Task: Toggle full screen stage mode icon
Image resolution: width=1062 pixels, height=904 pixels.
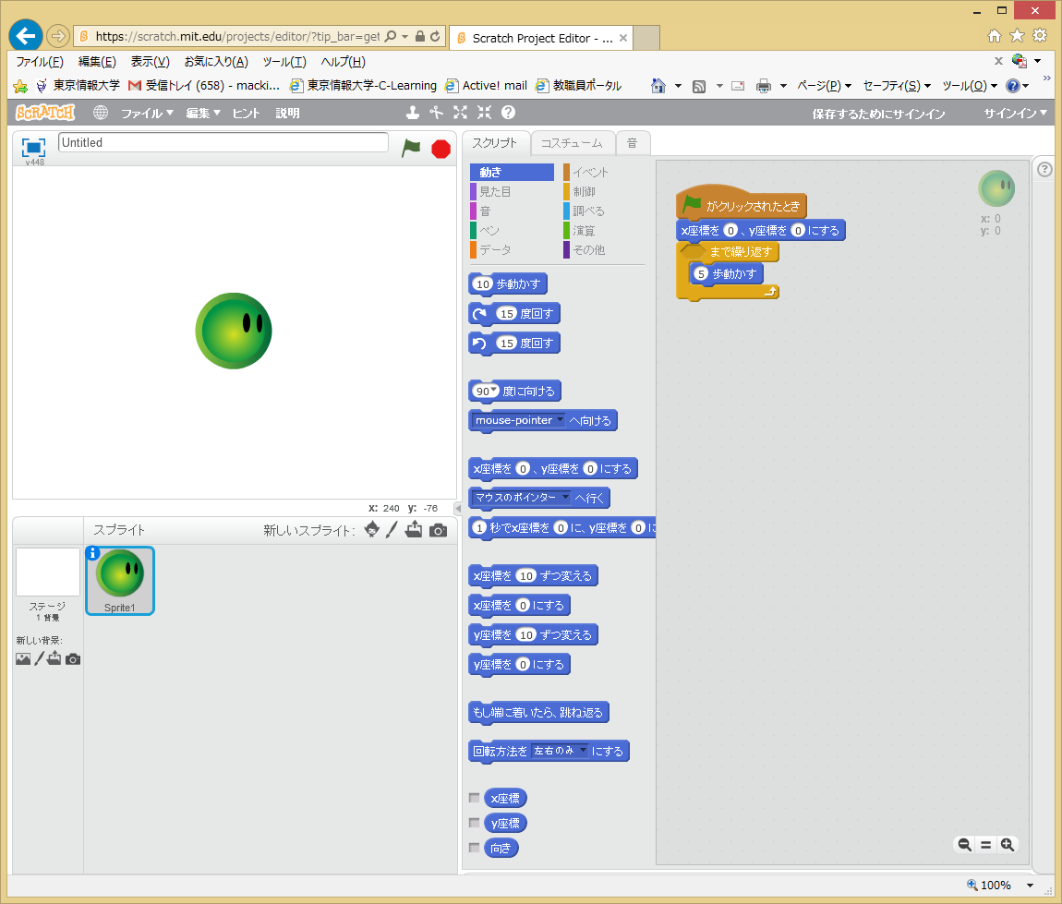Action: click(33, 147)
